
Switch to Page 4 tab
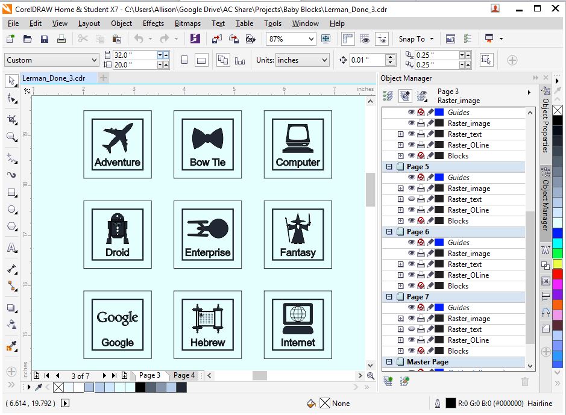(x=184, y=375)
